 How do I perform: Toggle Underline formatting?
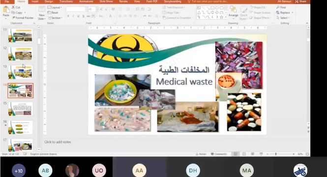pyautogui.click(x=78, y=16)
